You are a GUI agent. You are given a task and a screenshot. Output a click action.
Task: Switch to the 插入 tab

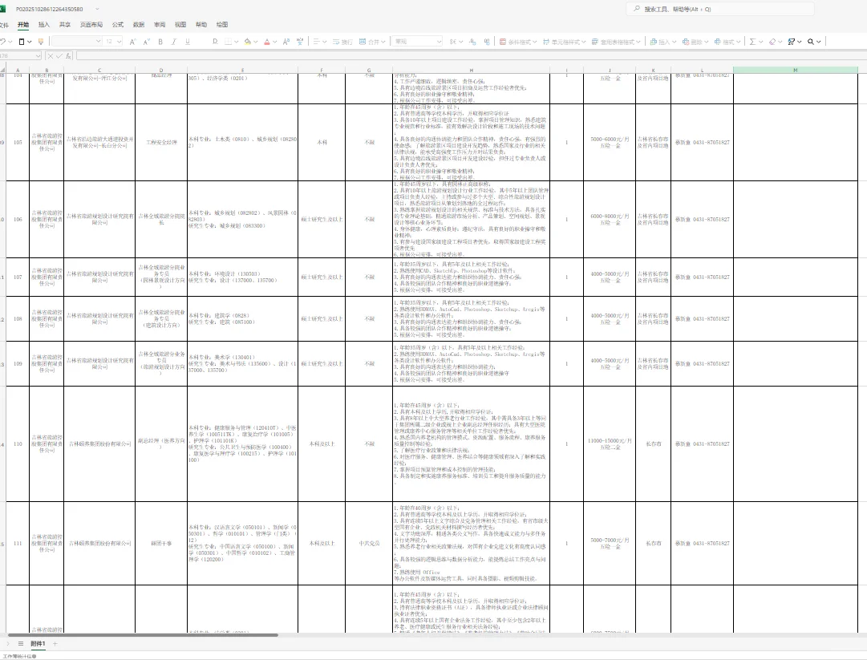(43, 25)
